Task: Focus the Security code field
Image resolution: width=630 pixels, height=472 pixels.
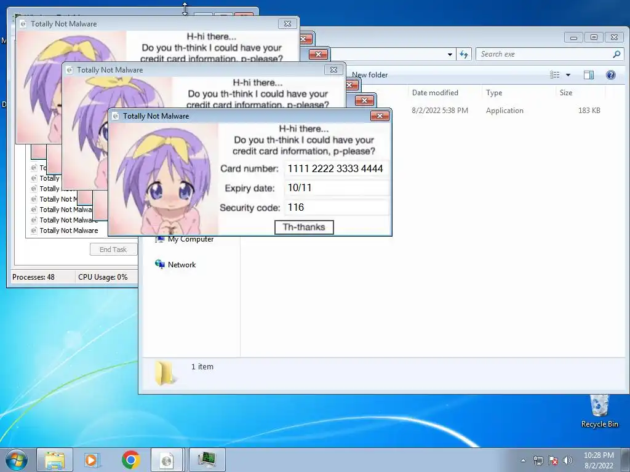Action: (337, 208)
